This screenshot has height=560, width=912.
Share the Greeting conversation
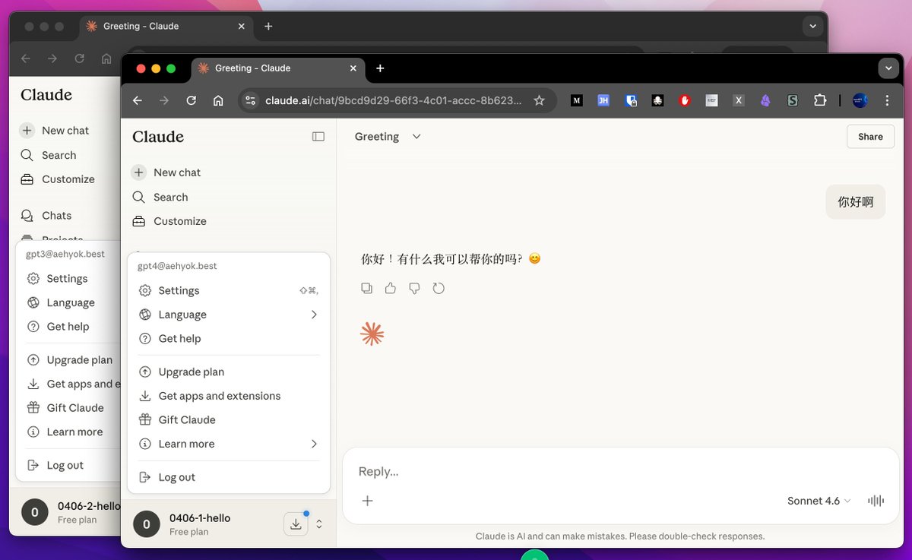pyautogui.click(x=870, y=137)
